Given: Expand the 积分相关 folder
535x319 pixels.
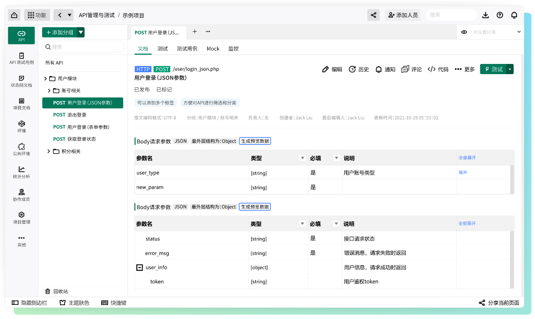Looking at the screenshot, I should click(49, 151).
